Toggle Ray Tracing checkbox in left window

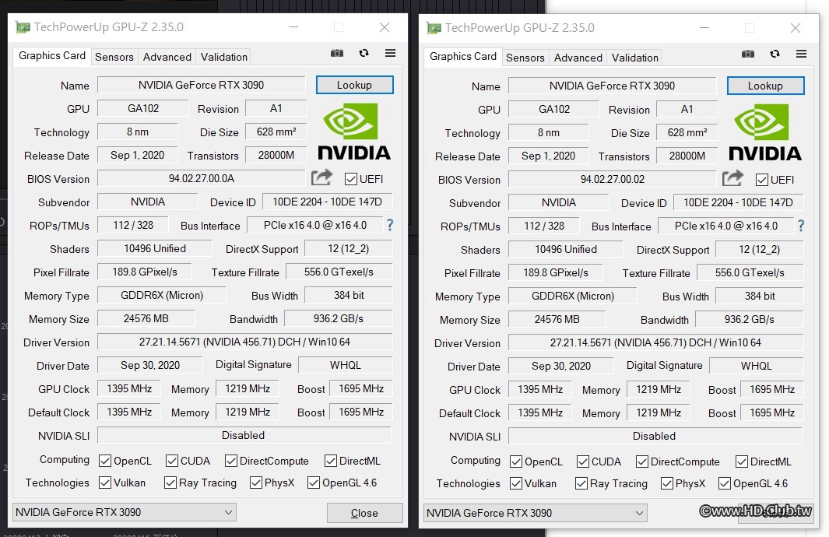[170, 483]
